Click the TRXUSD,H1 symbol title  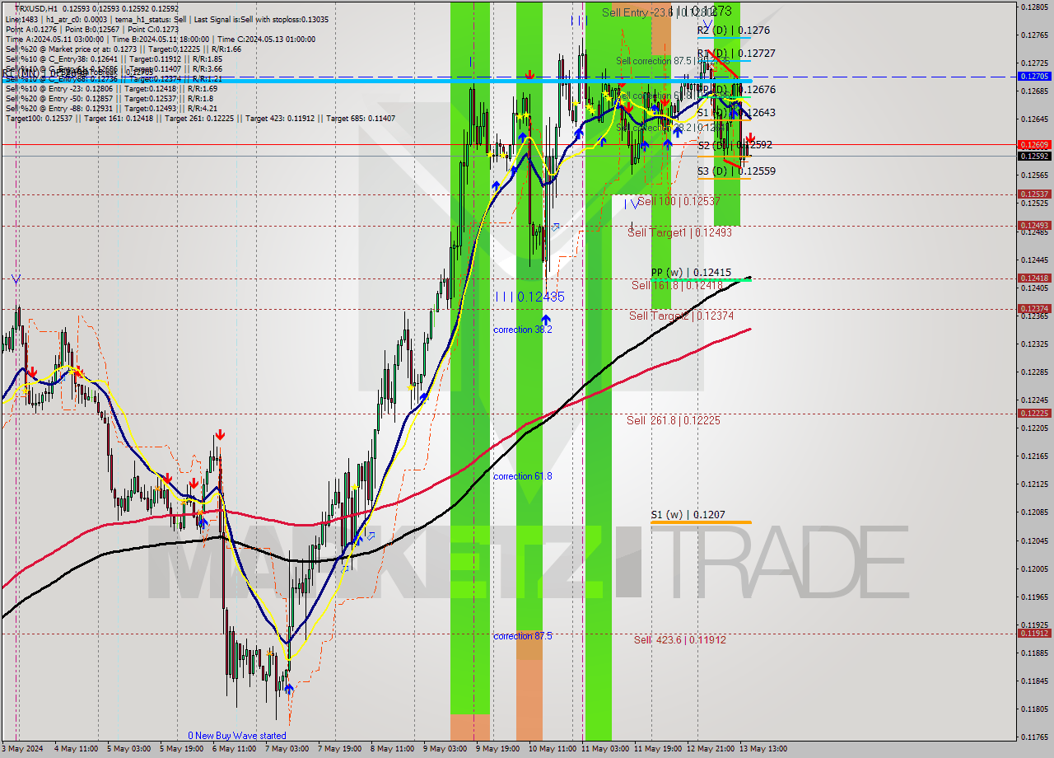pos(37,9)
